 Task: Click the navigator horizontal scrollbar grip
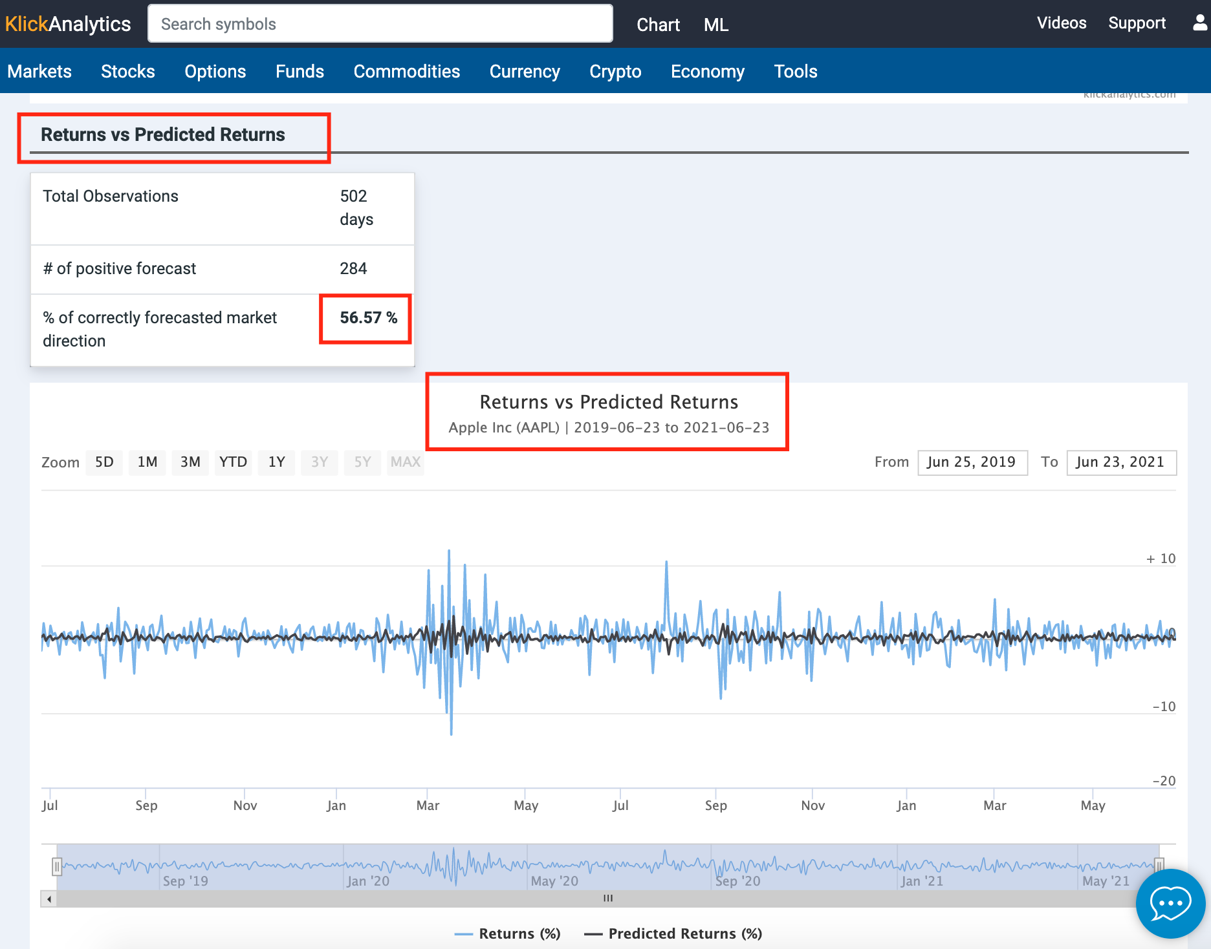[x=608, y=899]
